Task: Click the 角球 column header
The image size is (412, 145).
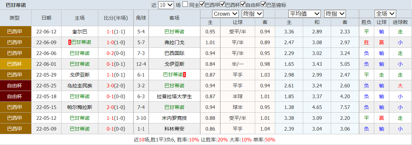Action: [141, 18]
